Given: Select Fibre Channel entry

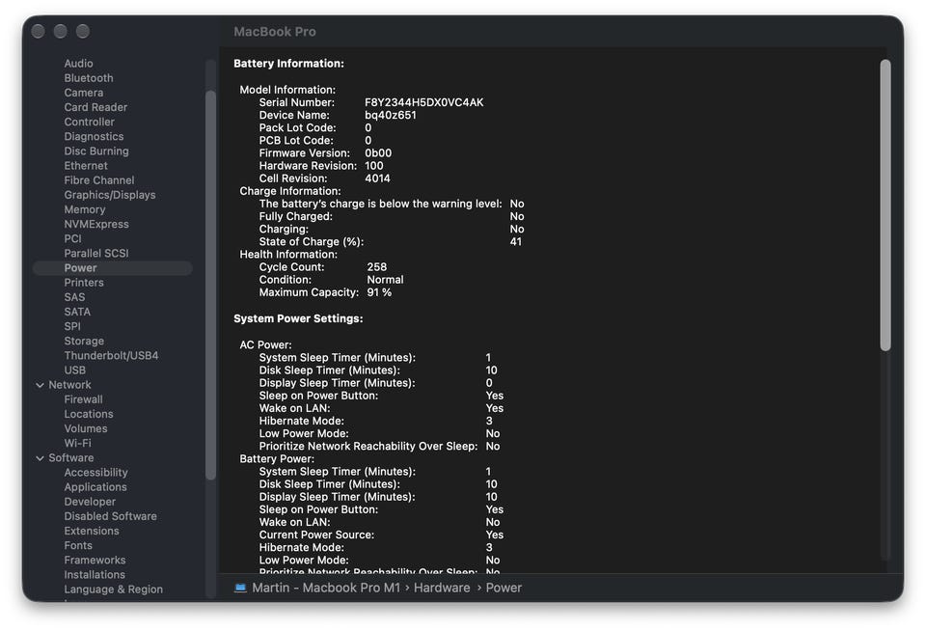Looking at the screenshot, I should click(99, 180).
